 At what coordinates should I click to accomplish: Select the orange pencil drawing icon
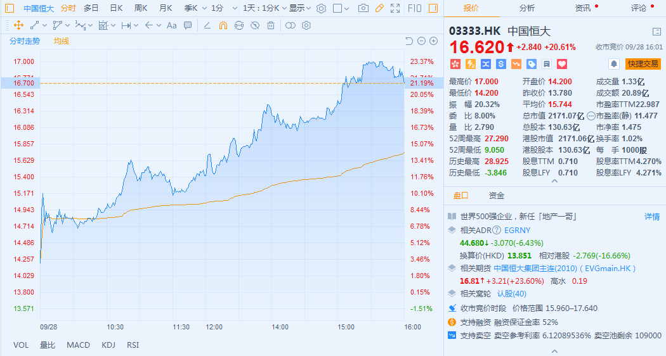[x=379, y=8]
